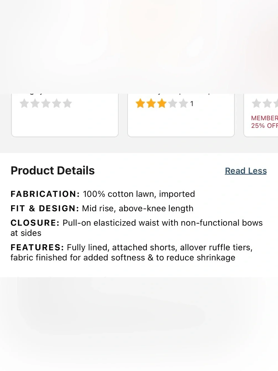Click the fifth gray star in the leftmost product card
Viewport: 278px width, 371px height.
67,104
